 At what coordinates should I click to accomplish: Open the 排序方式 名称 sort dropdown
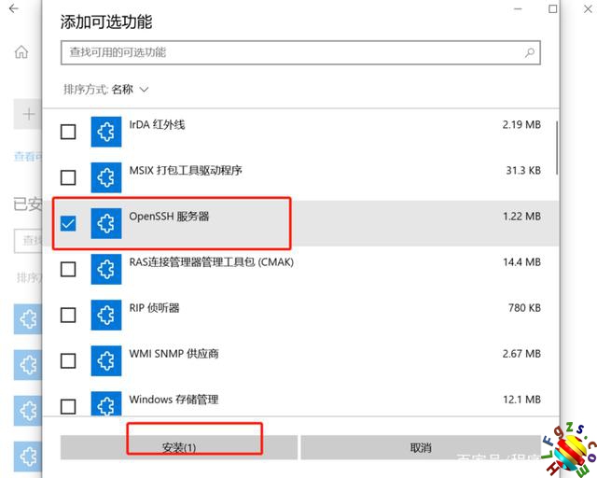point(105,90)
